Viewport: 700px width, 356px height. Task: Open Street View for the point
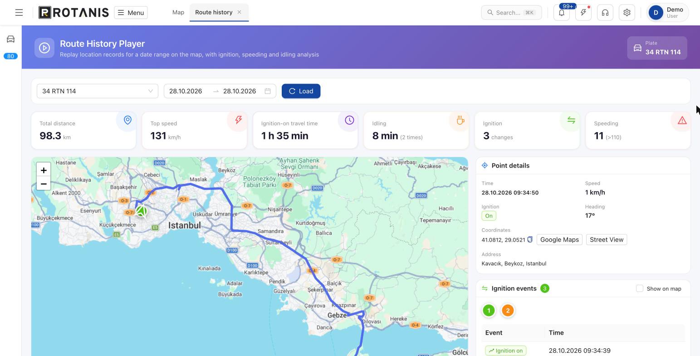point(607,240)
